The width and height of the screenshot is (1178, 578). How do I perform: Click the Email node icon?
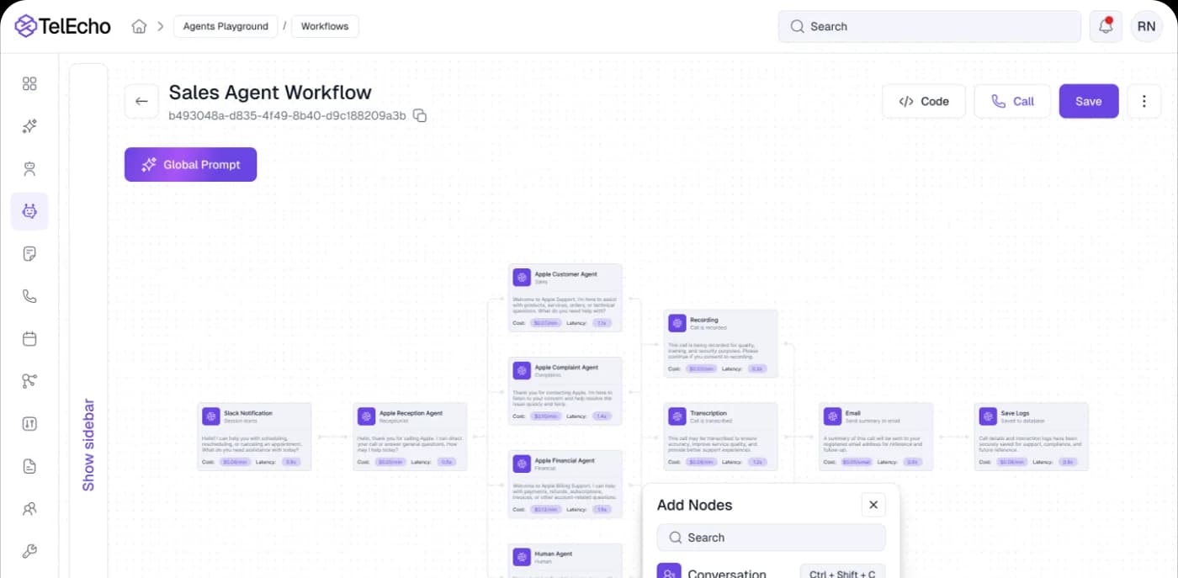coord(832,416)
